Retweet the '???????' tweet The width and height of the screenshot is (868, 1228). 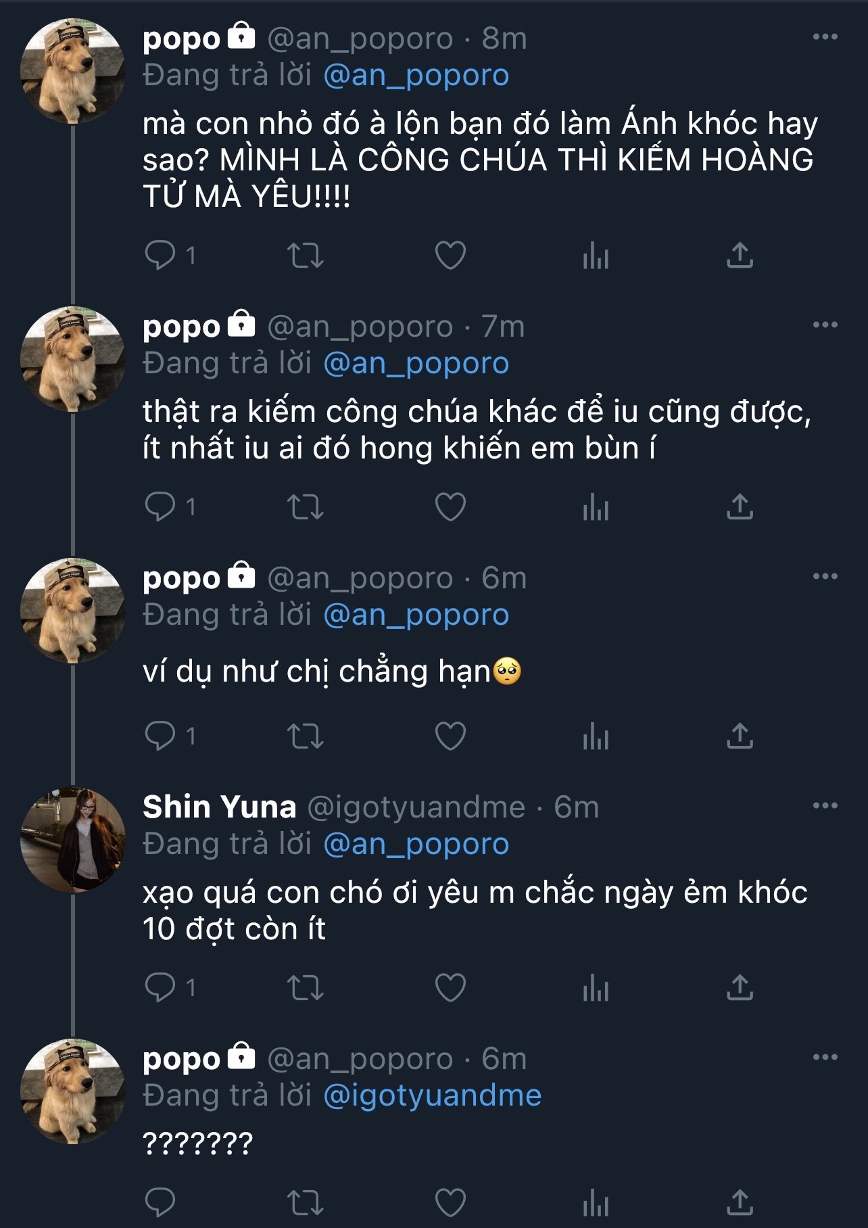(x=306, y=1202)
